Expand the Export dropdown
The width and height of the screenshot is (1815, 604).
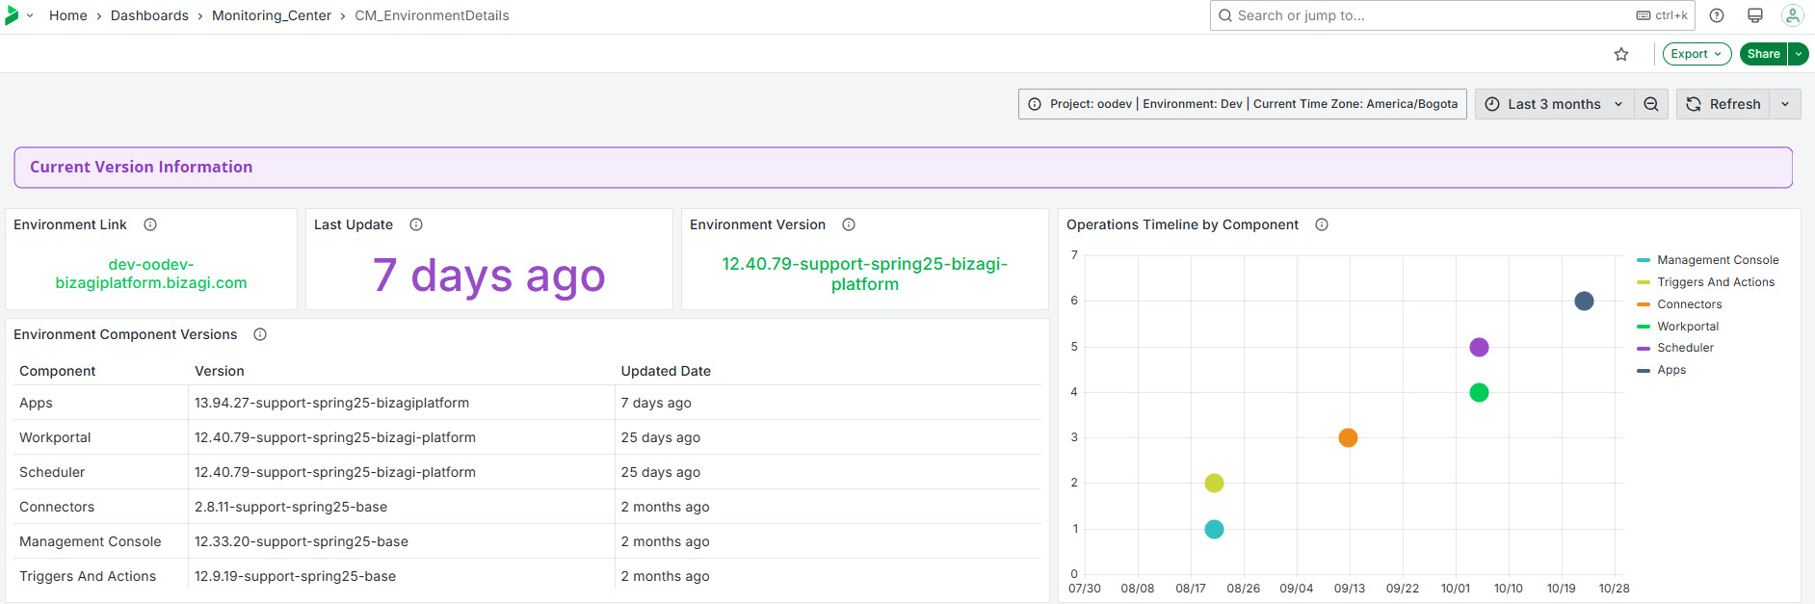pyautogui.click(x=1697, y=54)
